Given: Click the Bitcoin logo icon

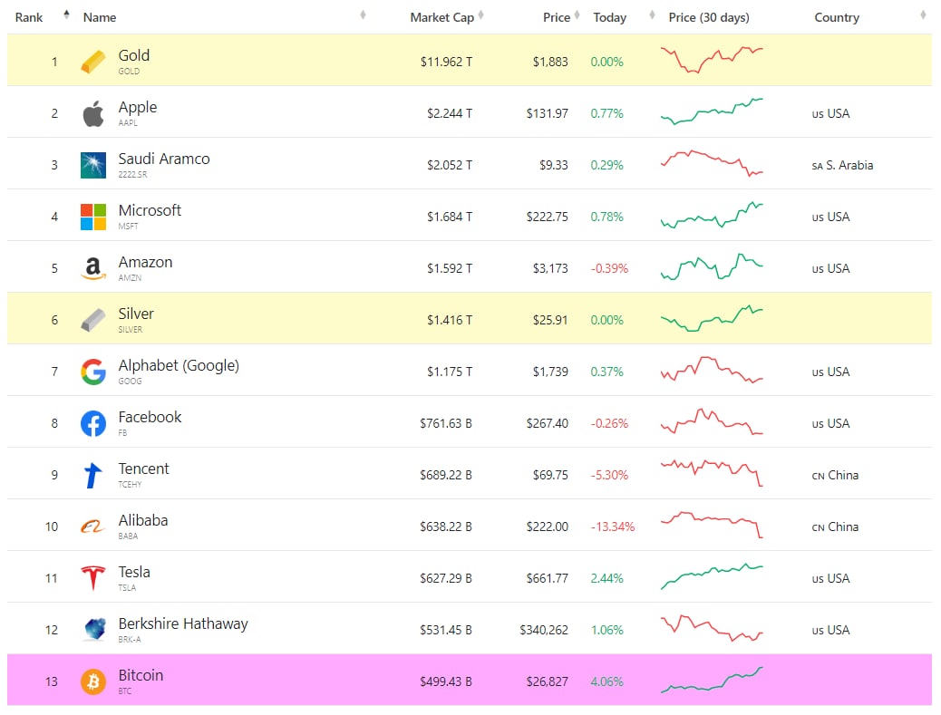Looking at the screenshot, I should coord(93,681).
